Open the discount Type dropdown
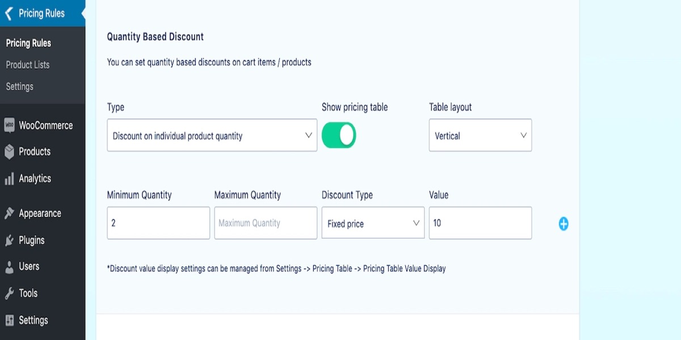 tap(212, 135)
